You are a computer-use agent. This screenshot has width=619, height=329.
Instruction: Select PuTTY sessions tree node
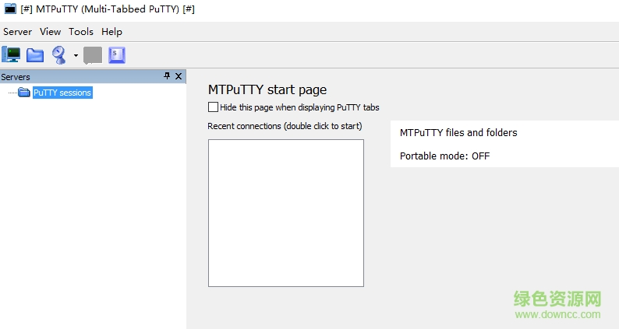click(x=62, y=93)
